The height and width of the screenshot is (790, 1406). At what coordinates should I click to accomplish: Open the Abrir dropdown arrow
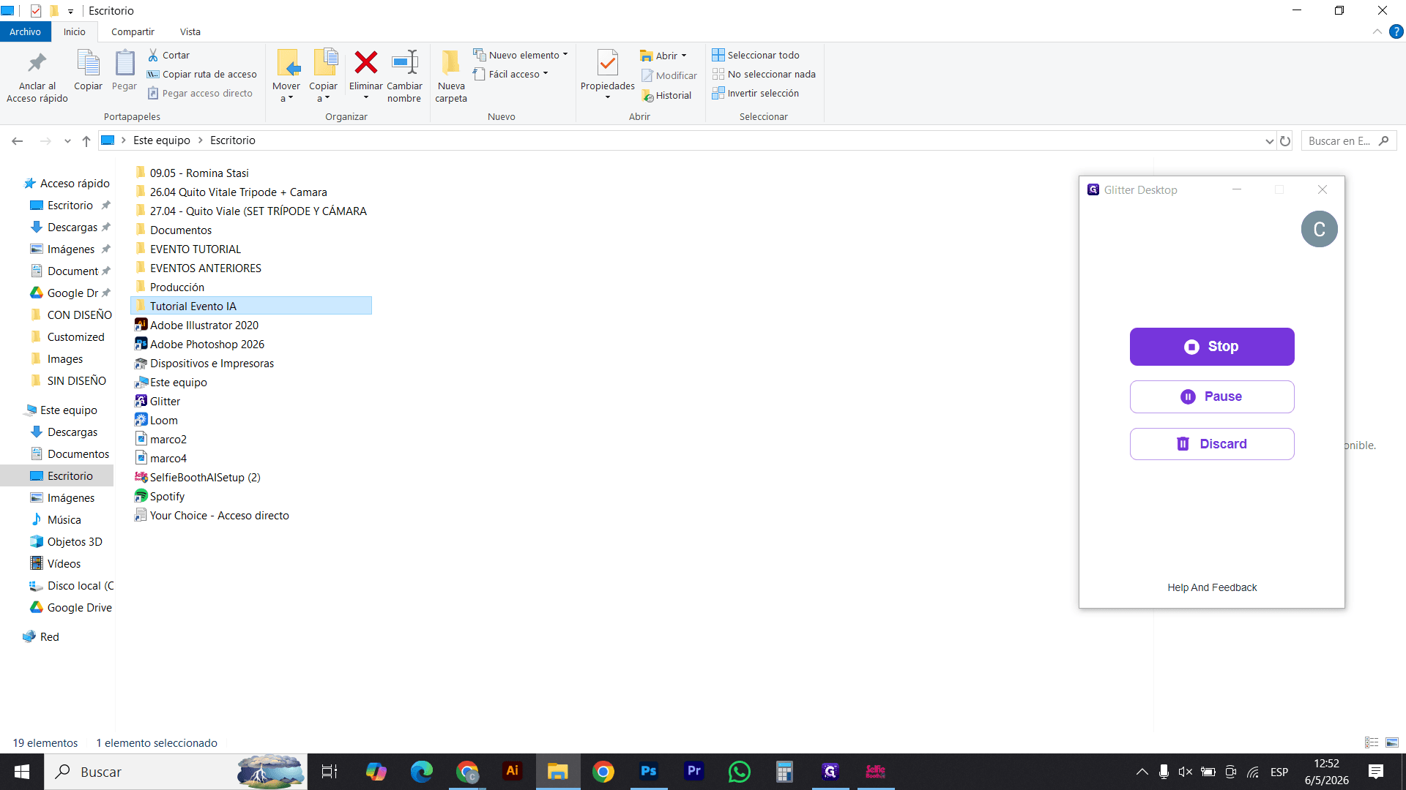pos(684,56)
